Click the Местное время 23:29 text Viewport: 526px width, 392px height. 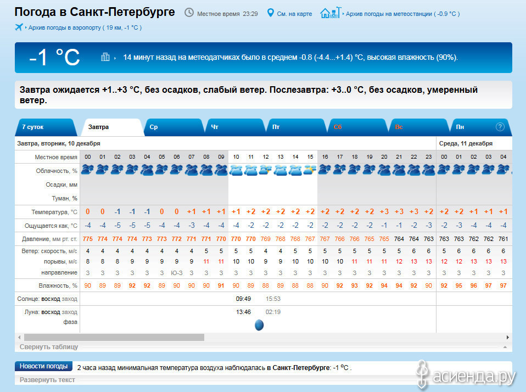pyautogui.click(x=227, y=14)
